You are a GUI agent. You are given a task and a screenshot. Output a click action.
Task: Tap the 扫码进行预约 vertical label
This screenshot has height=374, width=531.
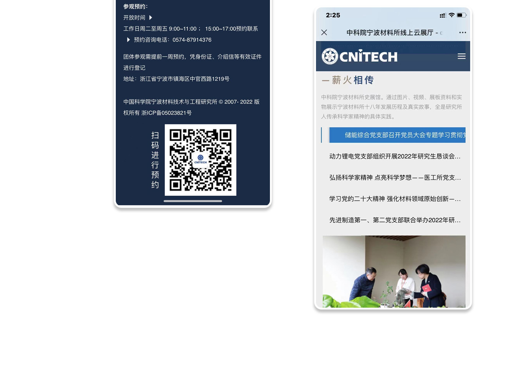pyautogui.click(x=155, y=160)
